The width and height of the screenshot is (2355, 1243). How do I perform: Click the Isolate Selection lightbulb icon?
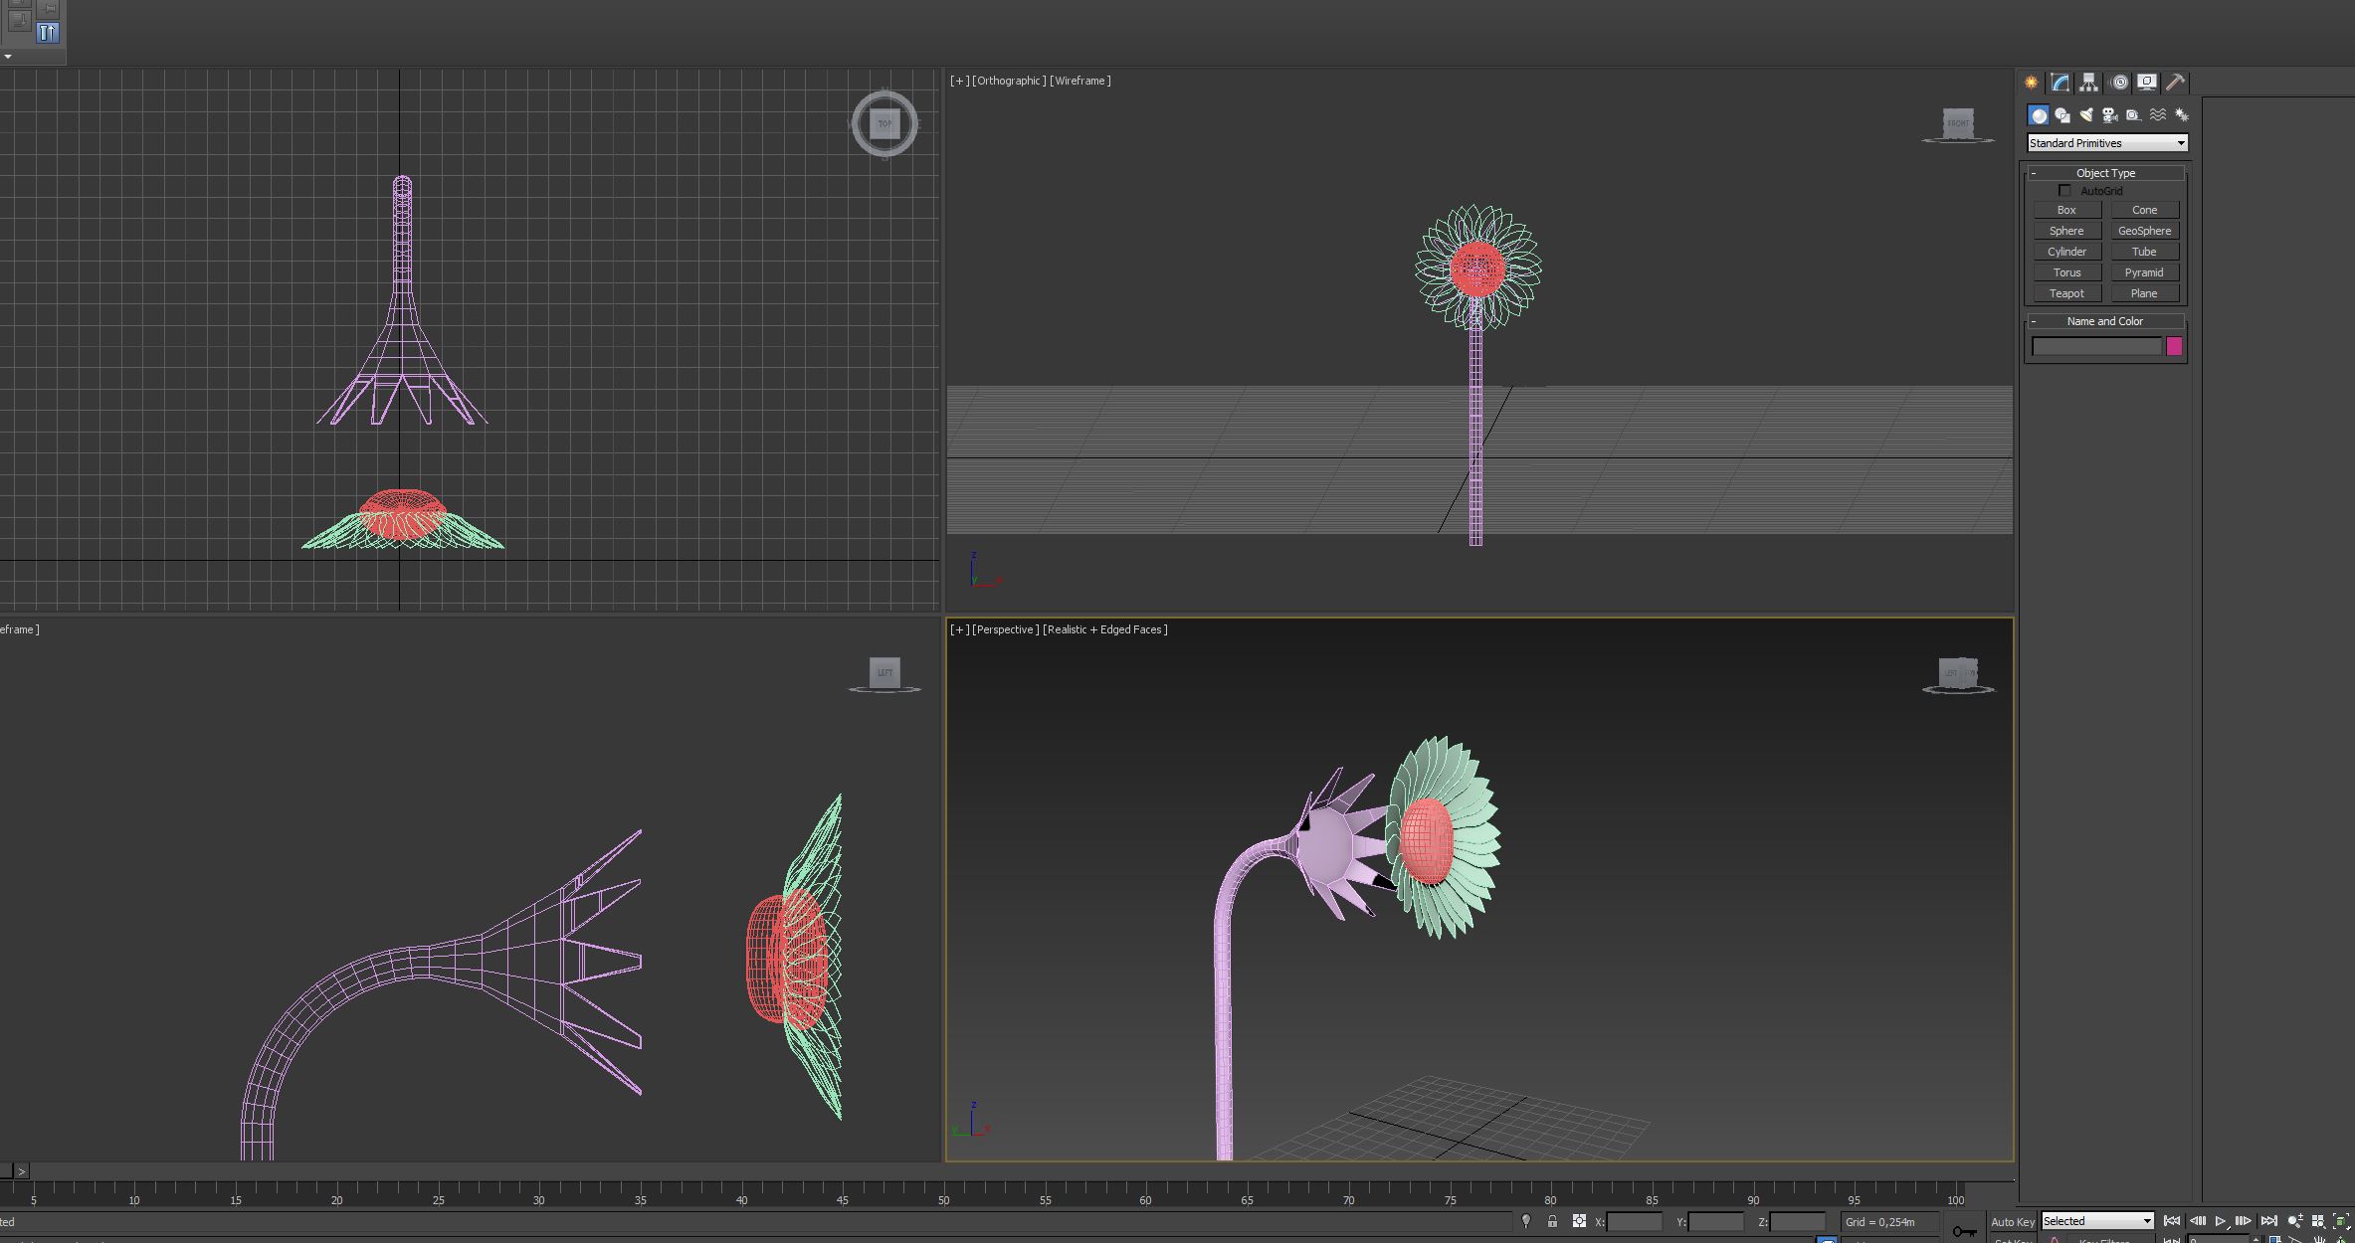tap(1526, 1221)
